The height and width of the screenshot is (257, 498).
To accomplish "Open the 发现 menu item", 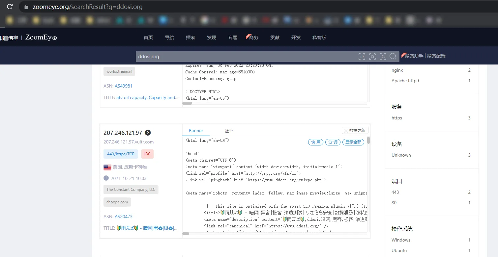I will click(x=212, y=38).
